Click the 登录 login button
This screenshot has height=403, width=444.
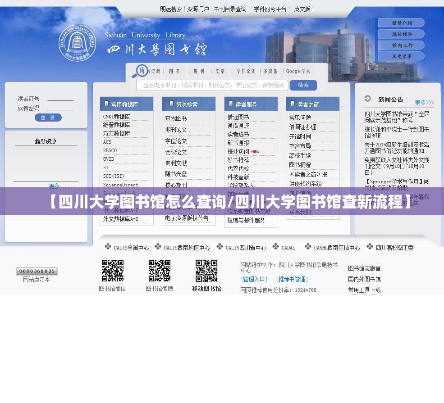point(48,118)
